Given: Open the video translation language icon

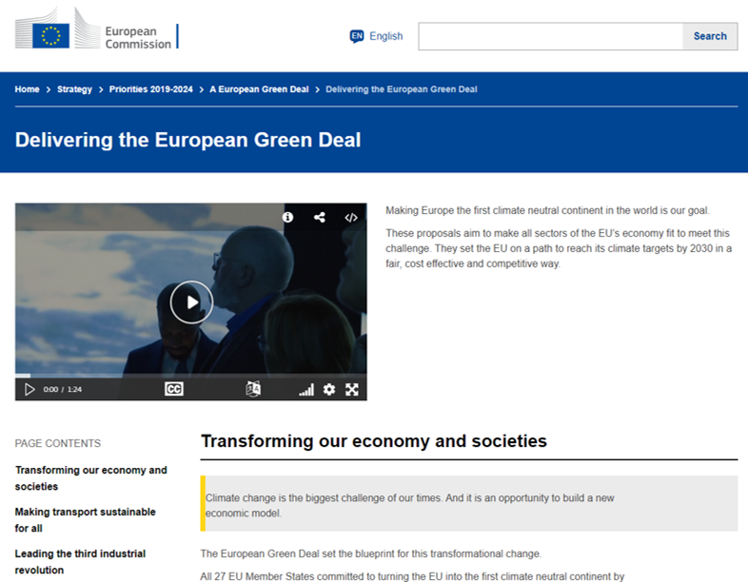Looking at the screenshot, I should [253, 389].
